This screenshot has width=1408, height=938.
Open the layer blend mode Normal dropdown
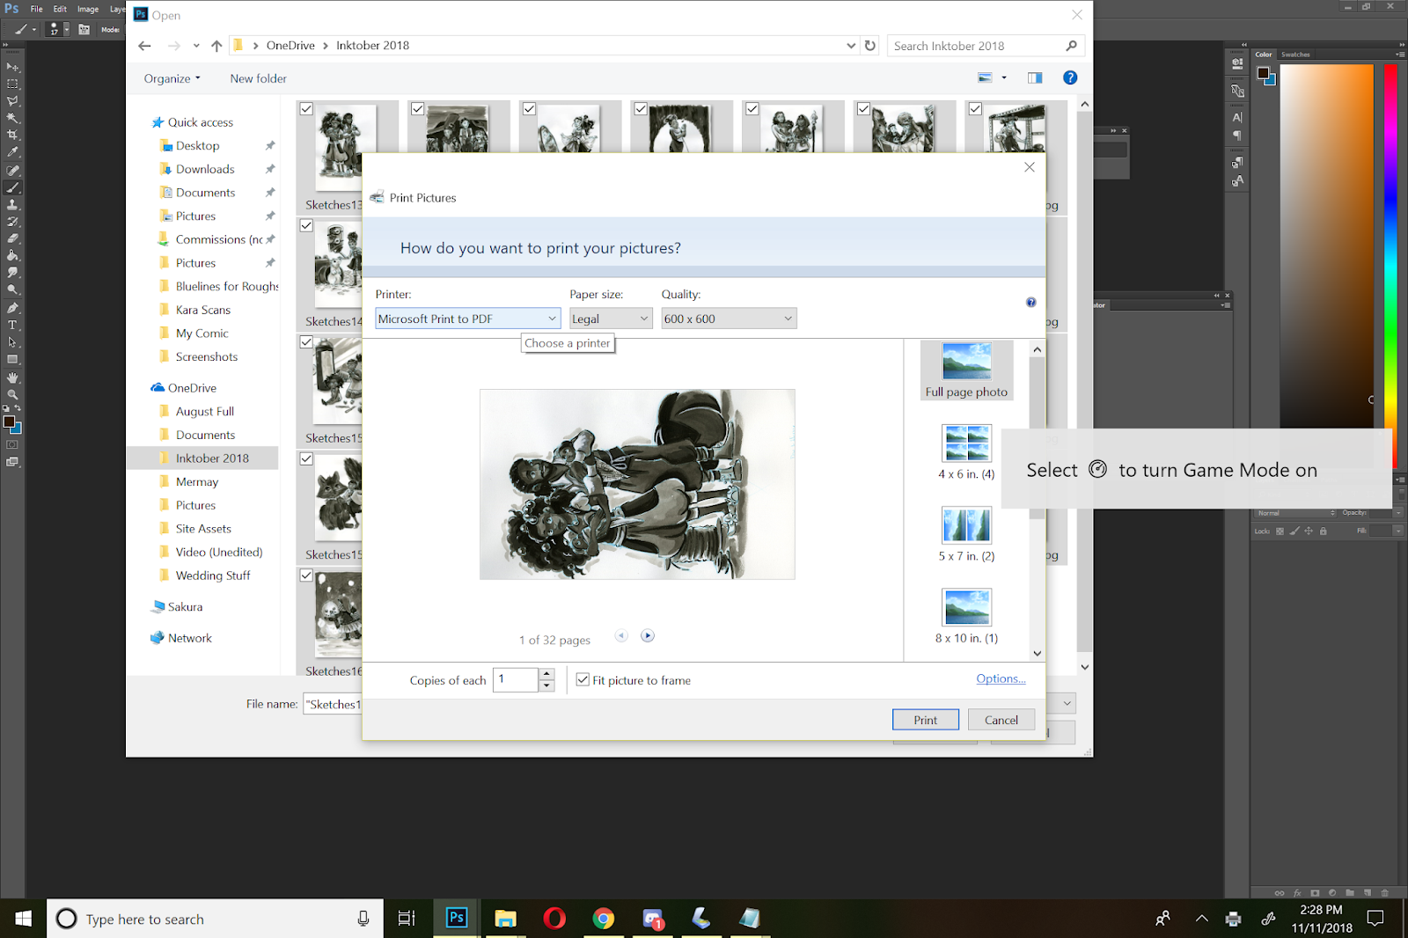point(1296,513)
